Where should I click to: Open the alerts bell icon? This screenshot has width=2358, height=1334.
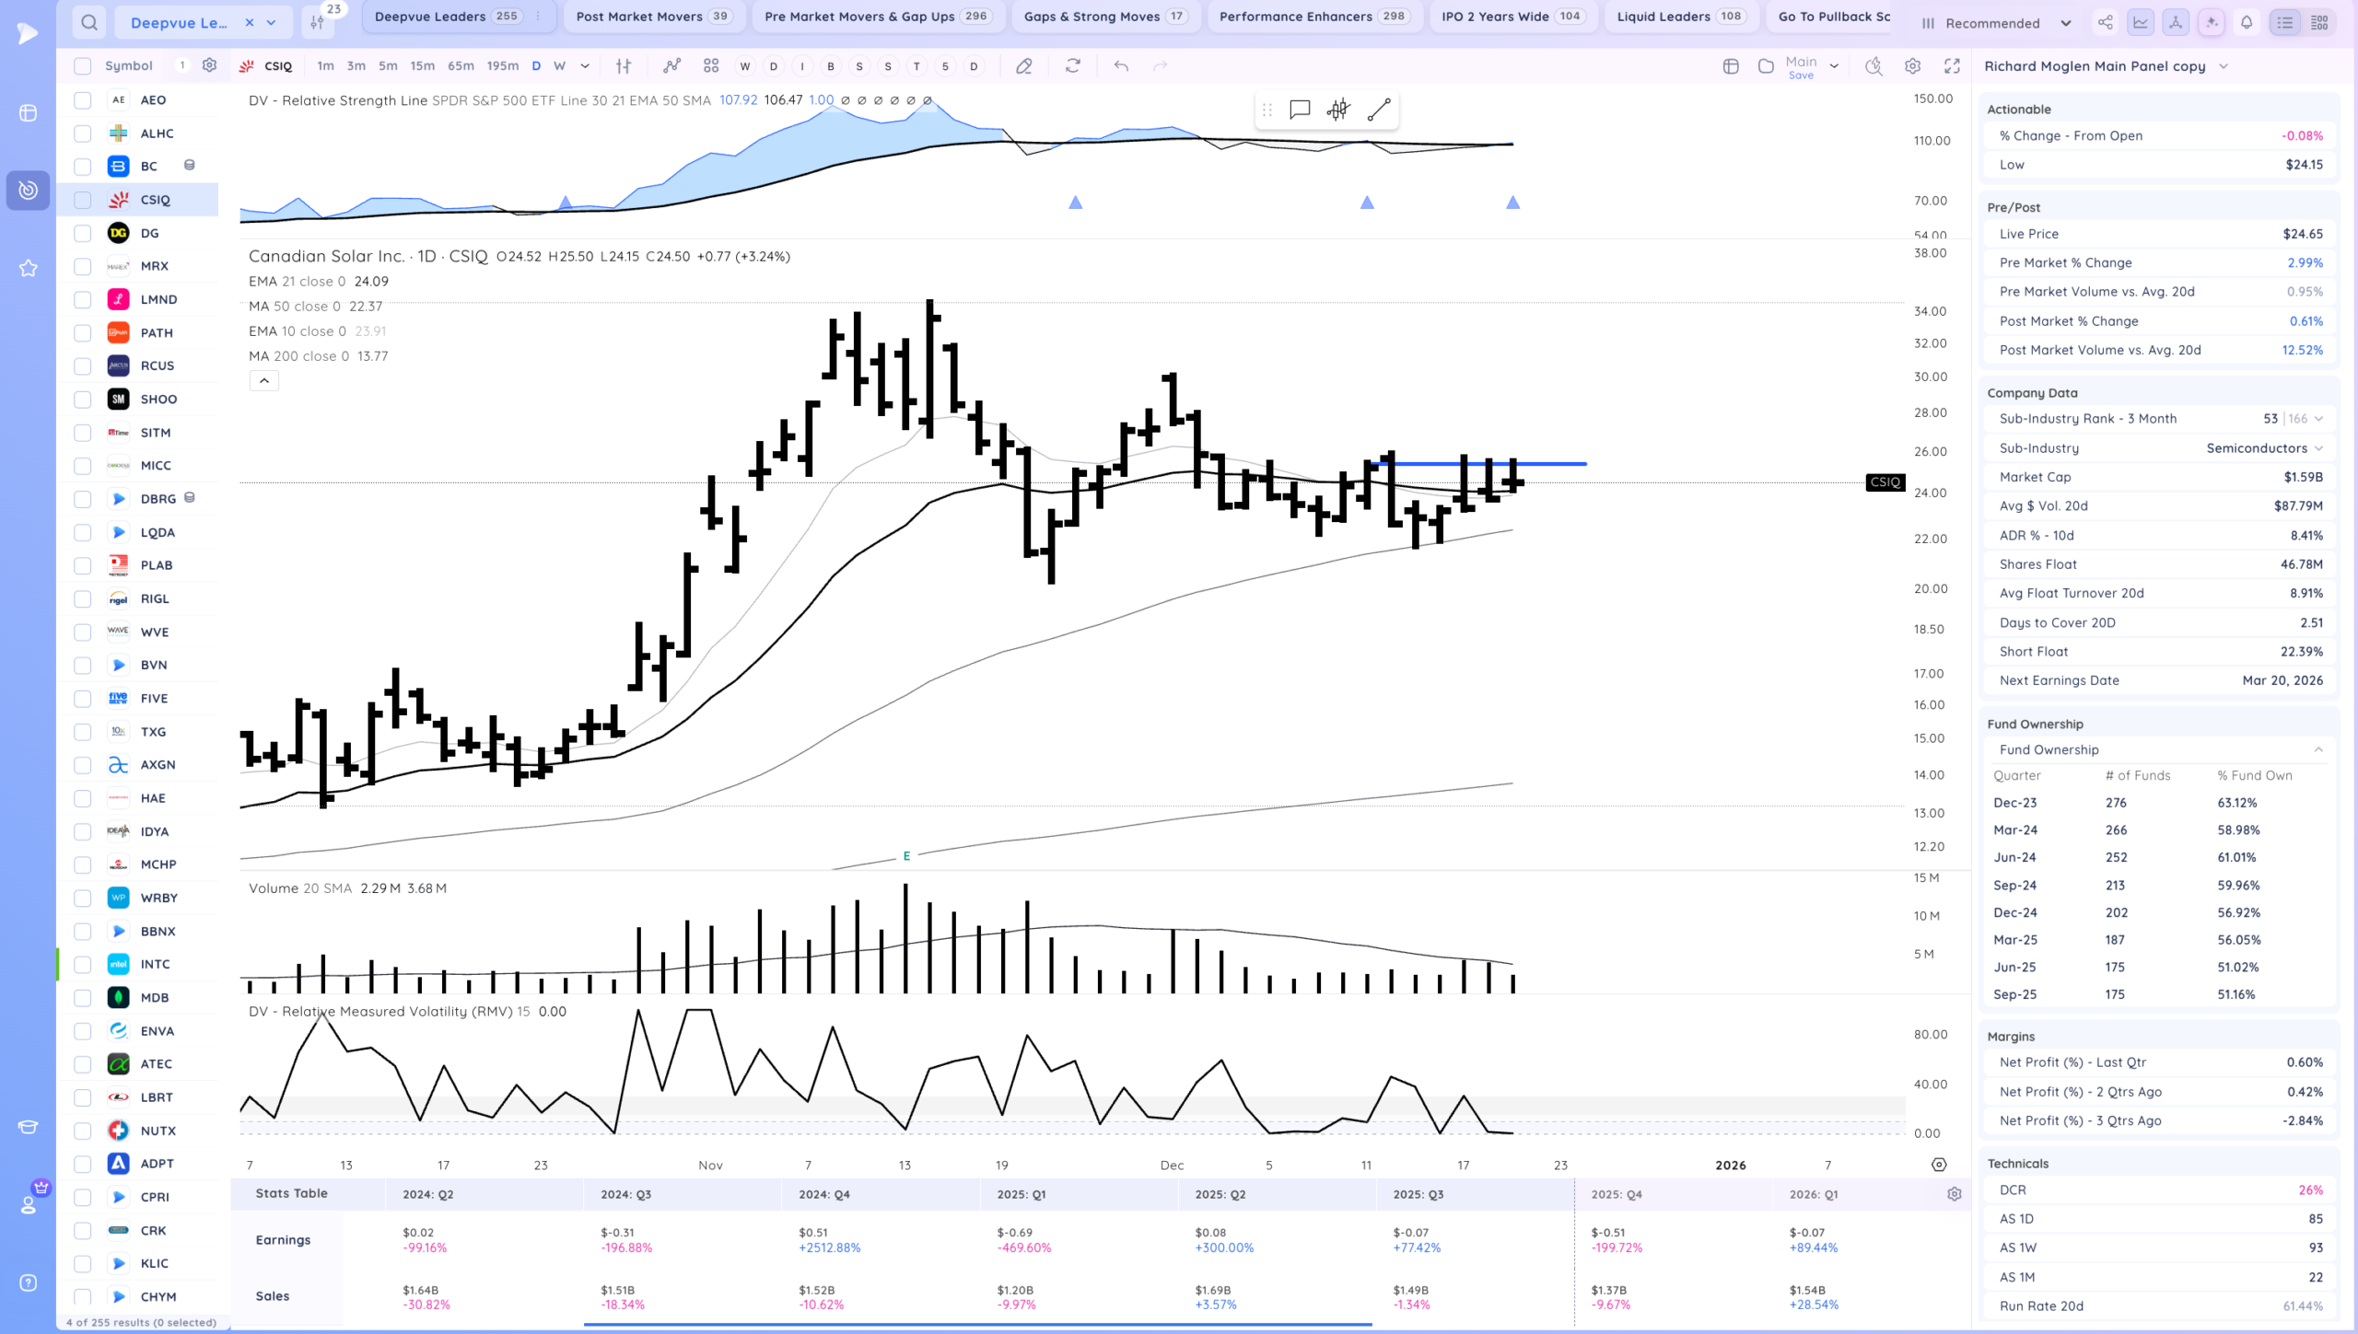coord(2247,23)
